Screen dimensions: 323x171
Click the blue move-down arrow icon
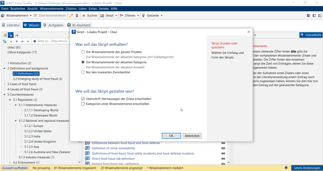(17, 41)
